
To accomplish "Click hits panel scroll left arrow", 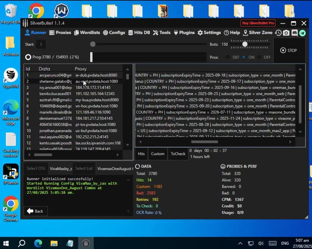I will coord(140,142).
